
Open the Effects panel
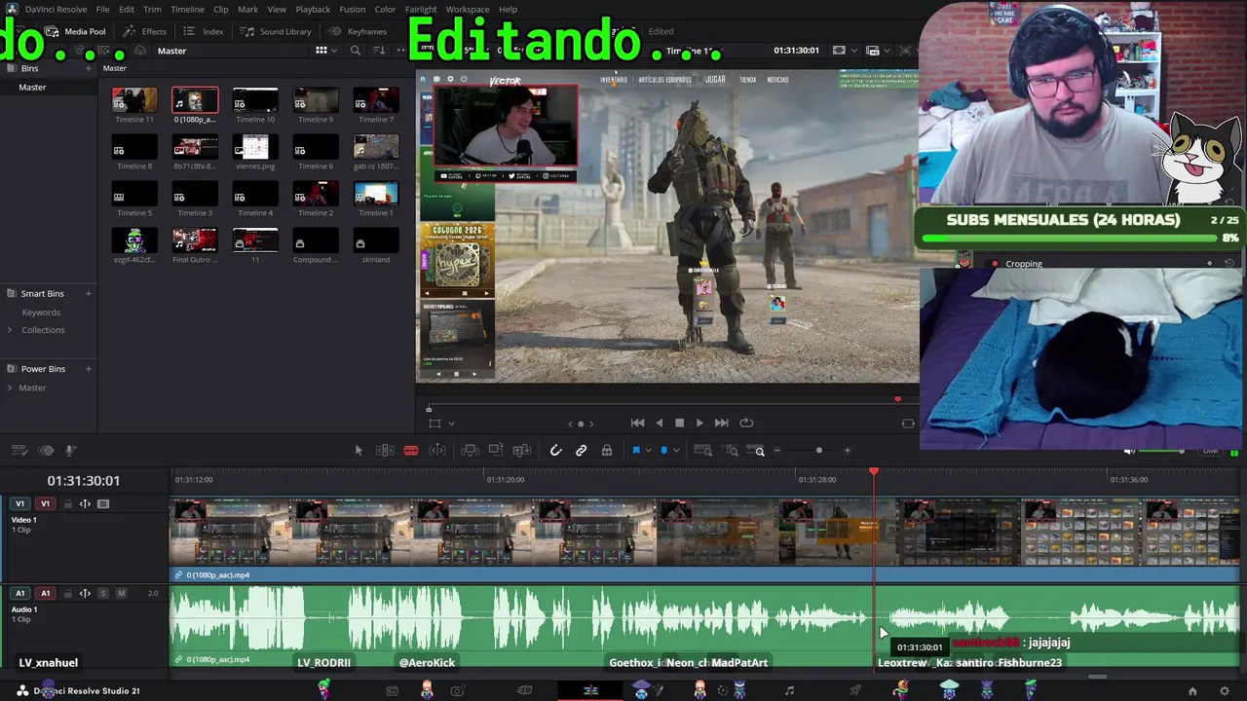click(x=145, y=31)
